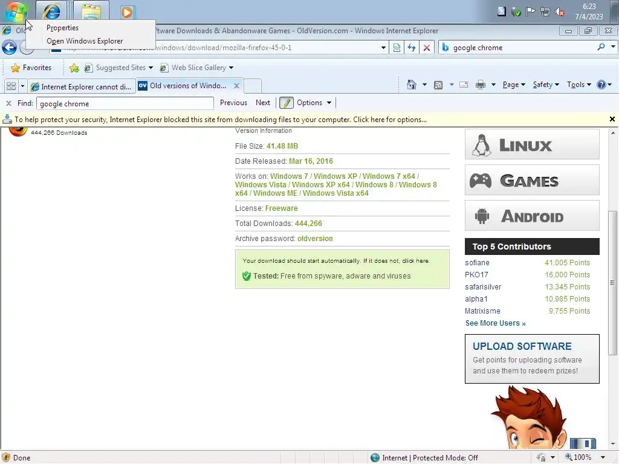Show Quick Tabs grid icon
The width and height of the screenshot is (619, 464).
pyautogui.click(x=11, y=86)
